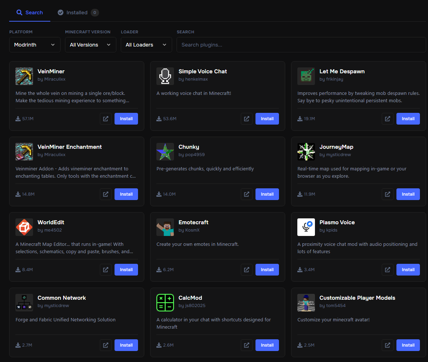Install the Common Network plugin
Viewport: 428px width, 362px height.
click(126, 345)
